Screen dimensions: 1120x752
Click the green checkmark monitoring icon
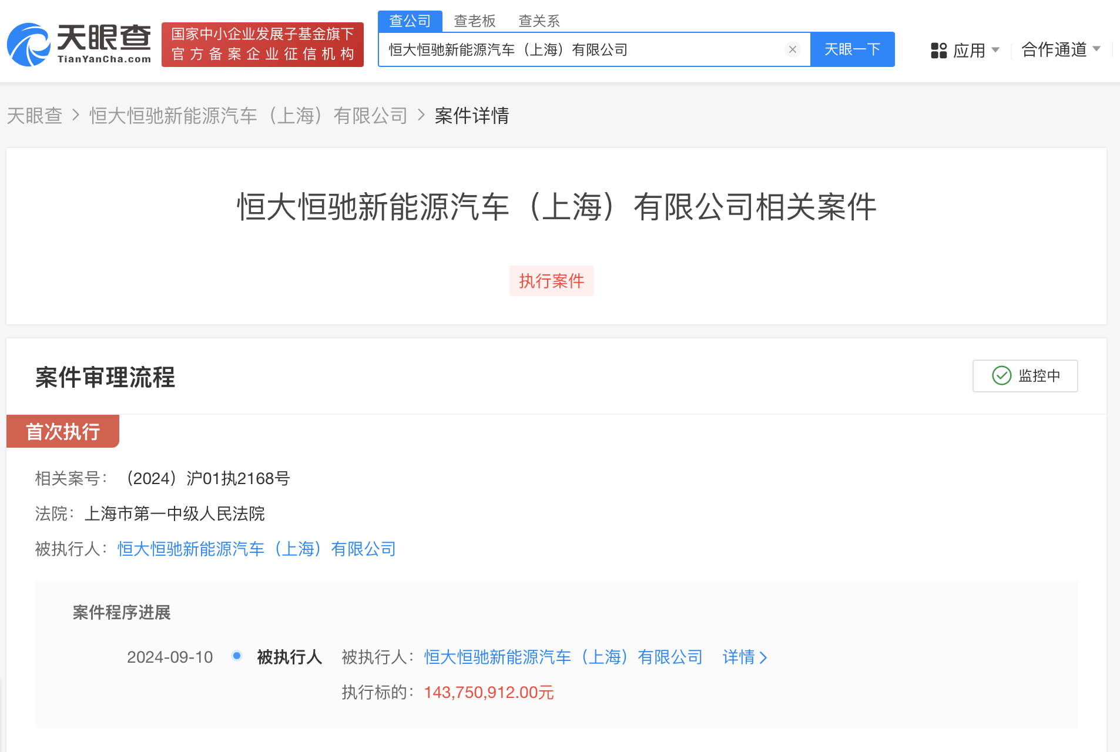click(x=1000, y=376)
